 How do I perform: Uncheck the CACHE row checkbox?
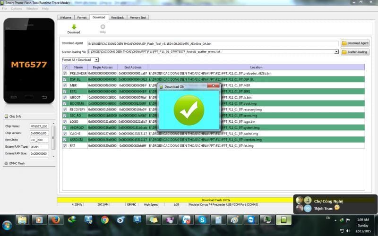65,134
